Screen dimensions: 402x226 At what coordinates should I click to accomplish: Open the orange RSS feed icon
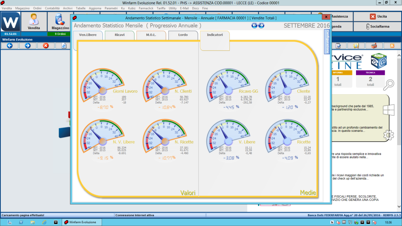[x=392, y=46]
